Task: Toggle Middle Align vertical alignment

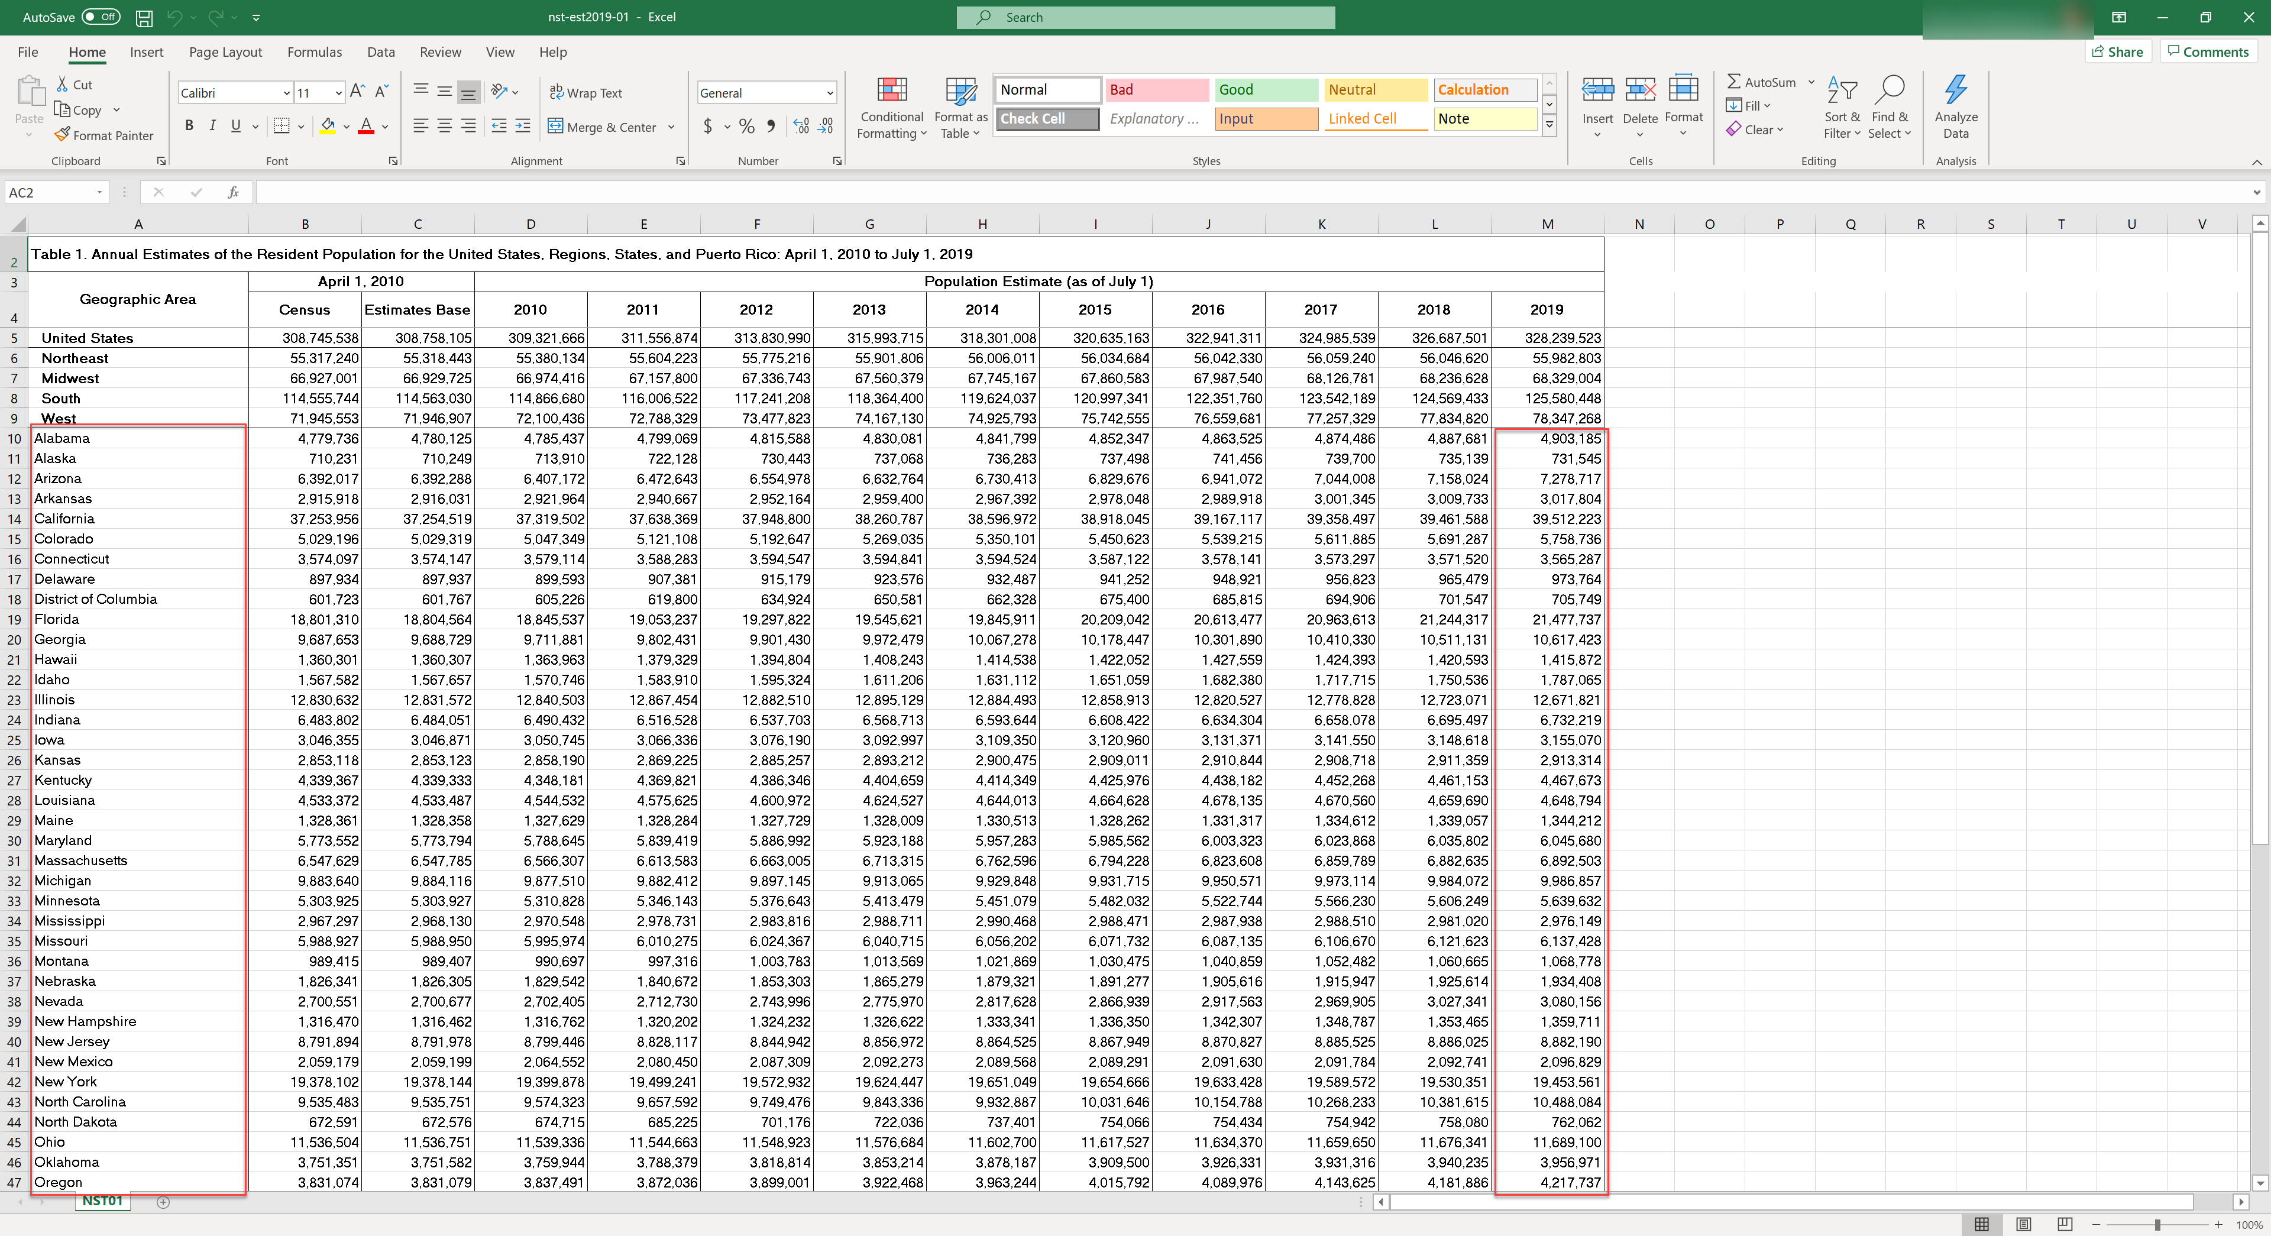Action: 444,92
